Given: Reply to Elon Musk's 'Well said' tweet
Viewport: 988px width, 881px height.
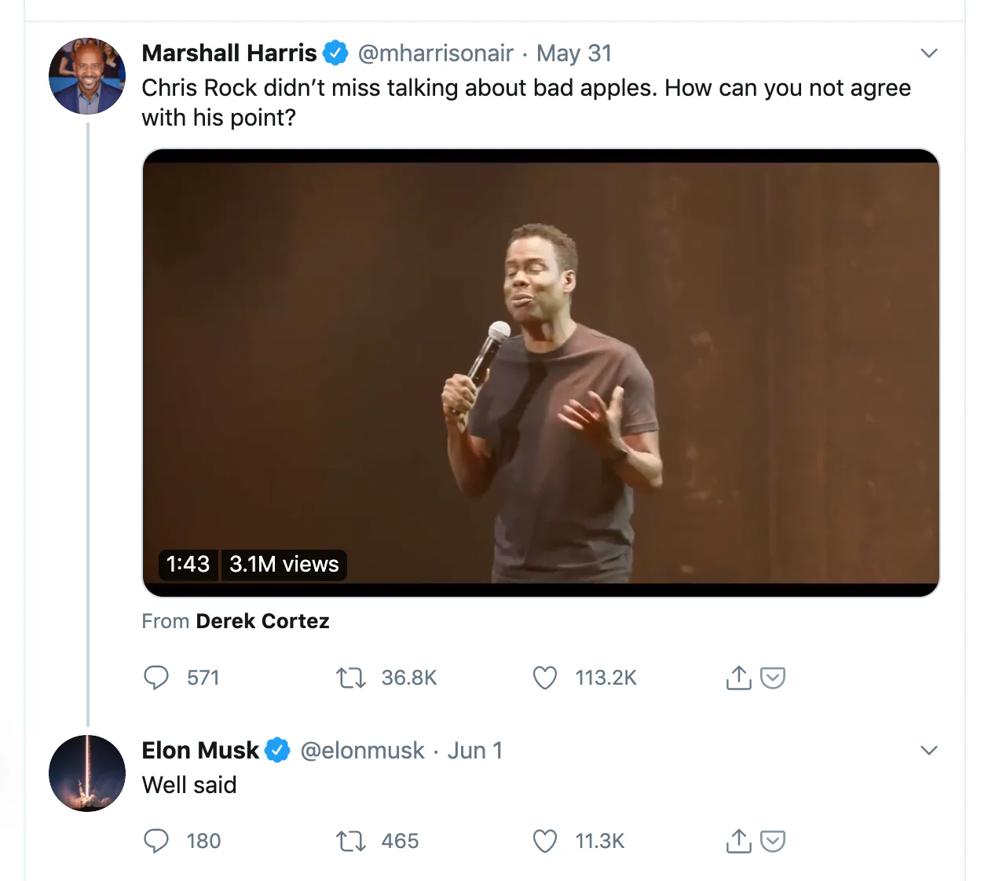Looking at the screenshot, I should coord(156,841).
